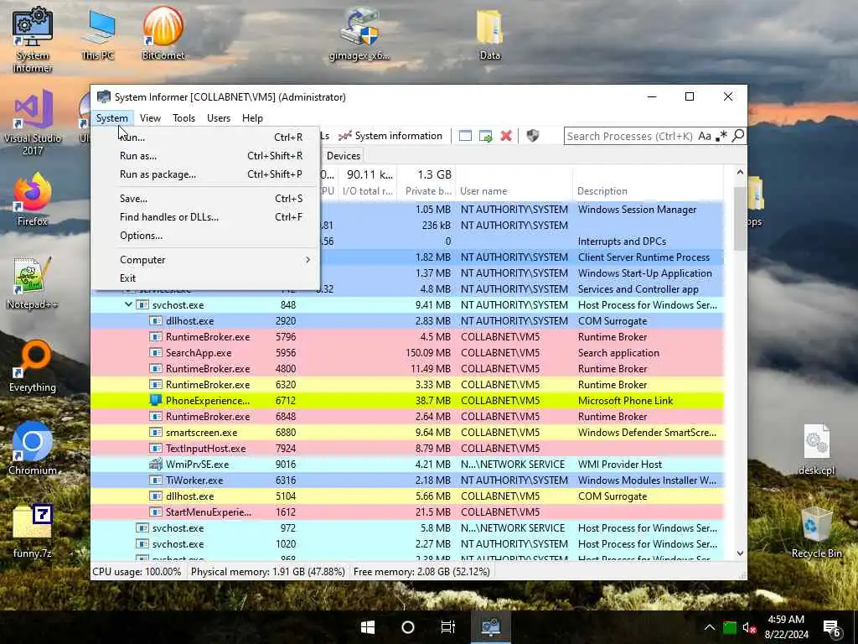Toggle case sensitive search (Aa)
The width and height of the screenshot is (858, 644).
point(705,136)
